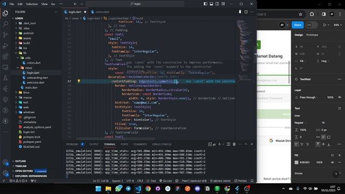Go back with the navigation arrow
Viewport: 345px width, 194px height.
click(x=75, y=4)
